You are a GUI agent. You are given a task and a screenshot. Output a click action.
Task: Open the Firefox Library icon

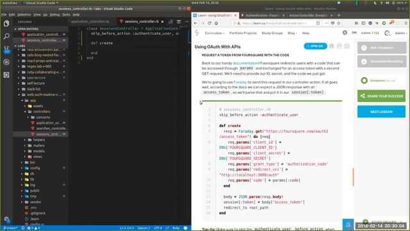click(357, 23)
